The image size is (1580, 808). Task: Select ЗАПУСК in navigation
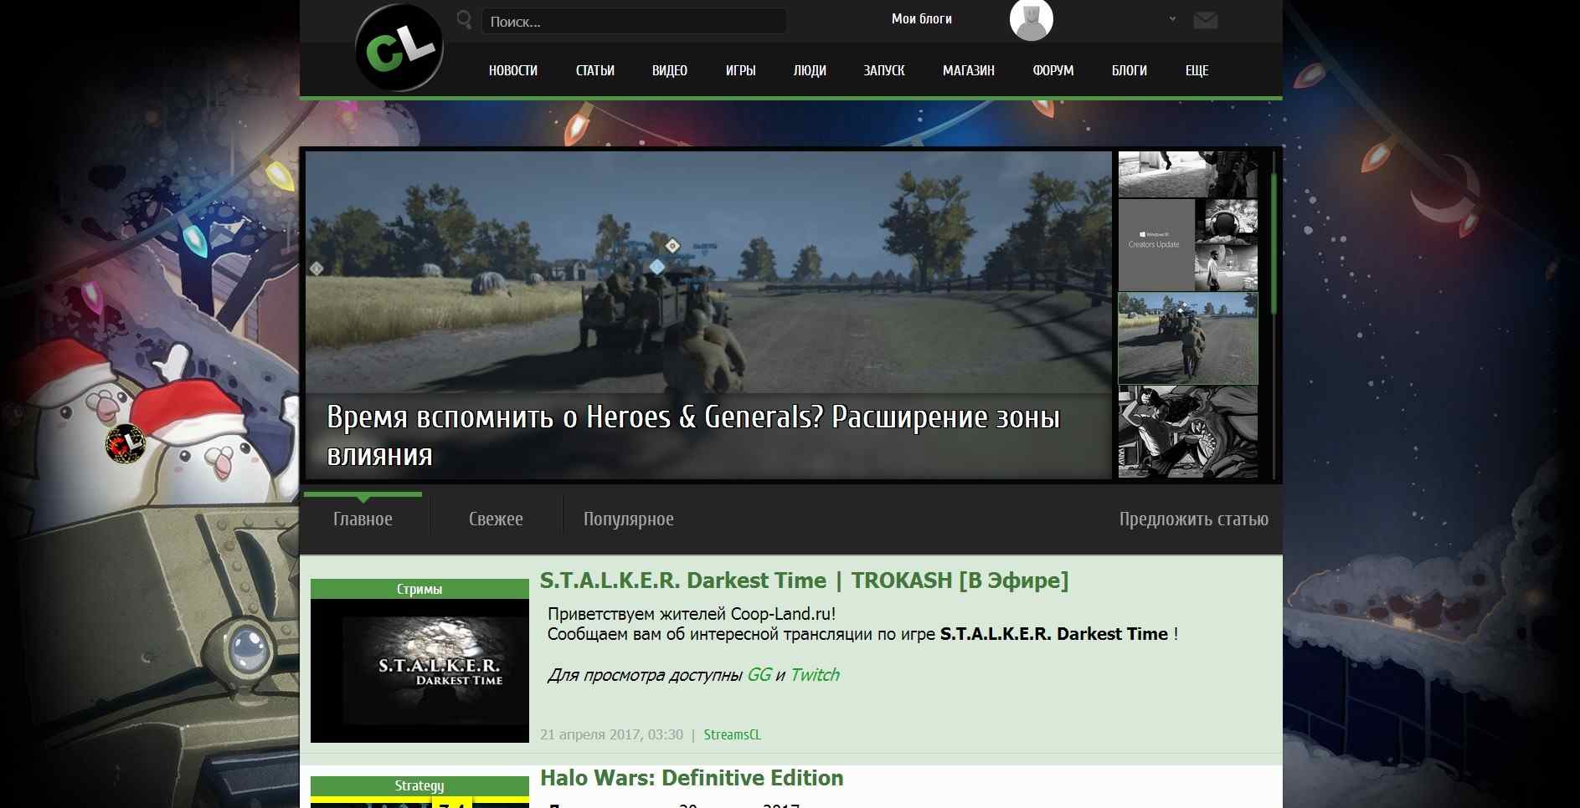[x=884, y=70]
